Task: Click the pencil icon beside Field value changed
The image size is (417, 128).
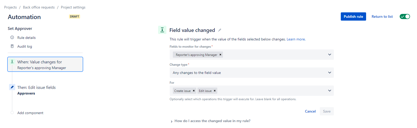Action: click(x=220, y=30)
